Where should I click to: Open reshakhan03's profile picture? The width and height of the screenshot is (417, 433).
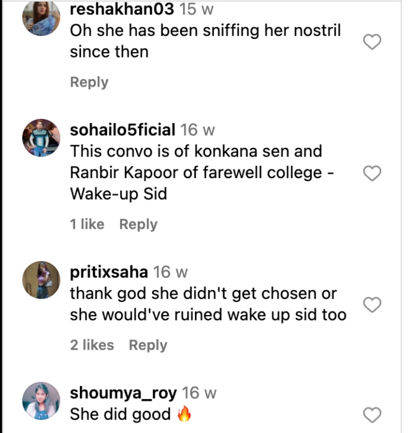(x=41, y=18)
